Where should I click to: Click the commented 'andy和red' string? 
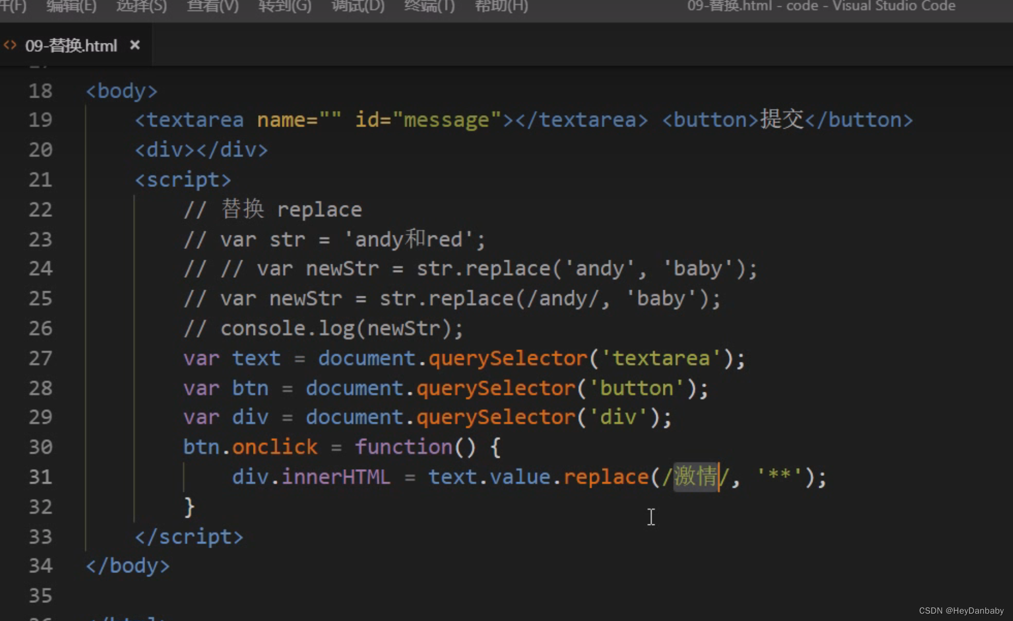pyautogui.click(x=409, y=239)
